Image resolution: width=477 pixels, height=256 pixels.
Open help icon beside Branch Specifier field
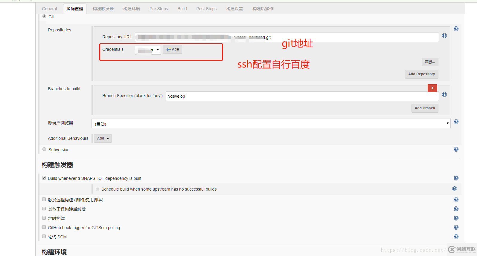click(x=444, y=95)
